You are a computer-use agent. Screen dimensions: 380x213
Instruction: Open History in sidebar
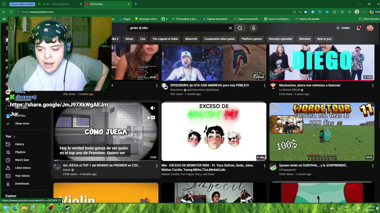pos(20,144)
